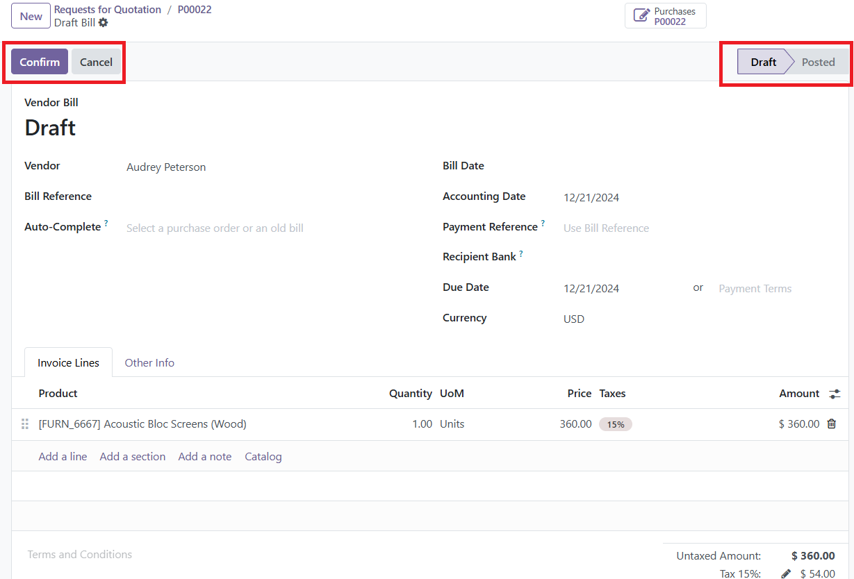Click the Bill Reference input field

coord(264,196)
